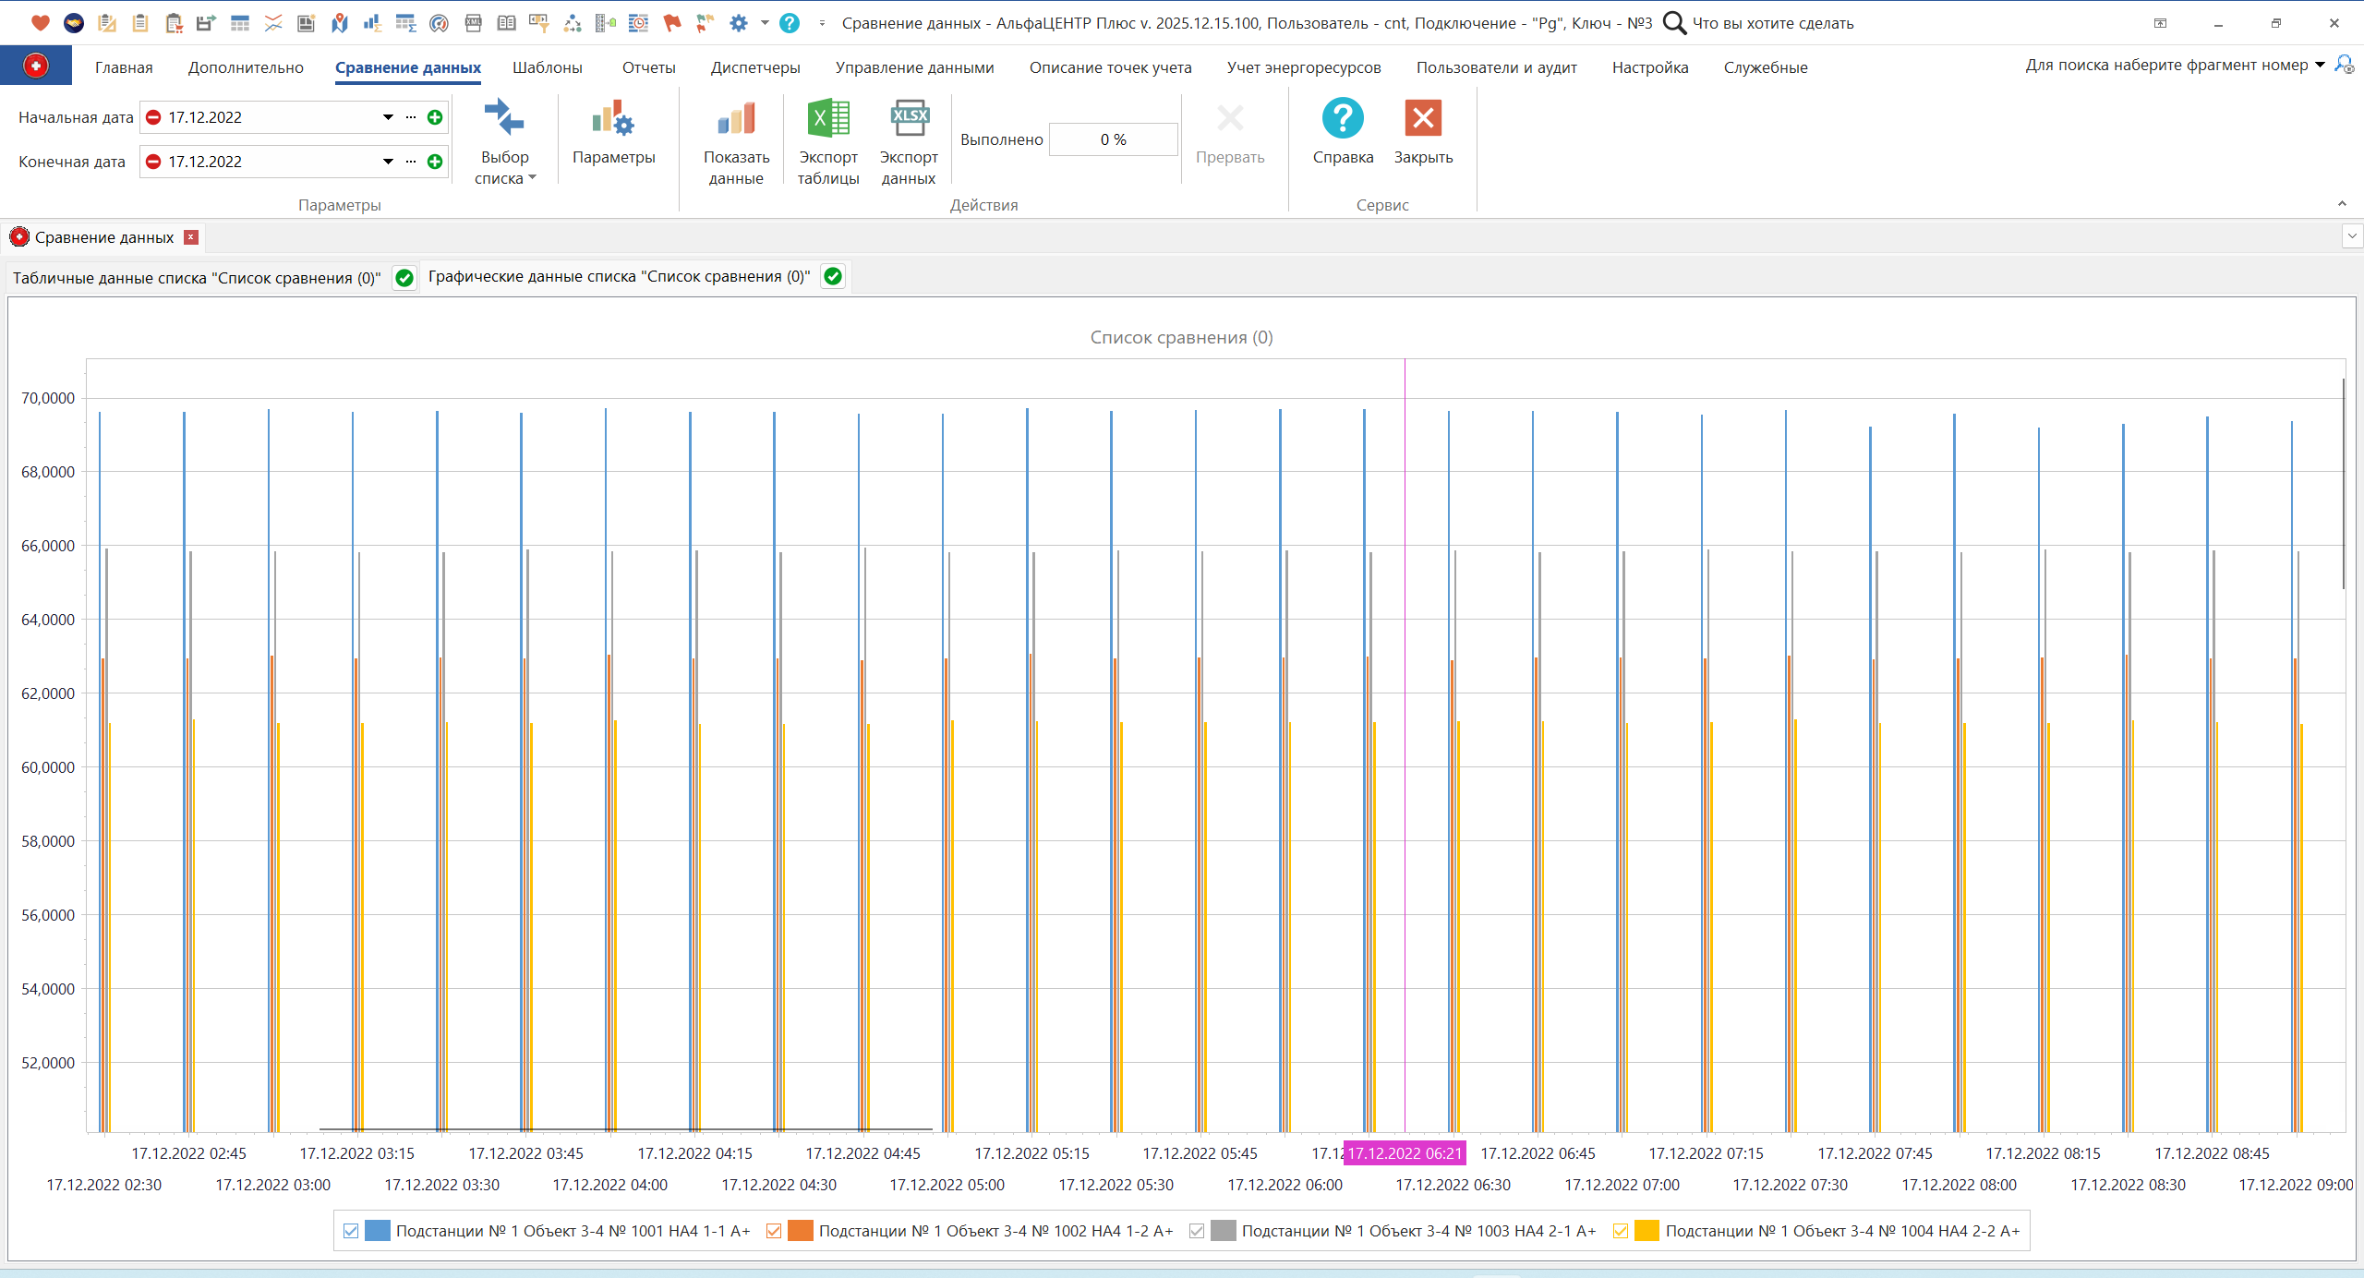Toggle checkbox for series № 1001 НА4 1-1 А+
The height and width of the screenshot is (1278, 2364).
351,1231
